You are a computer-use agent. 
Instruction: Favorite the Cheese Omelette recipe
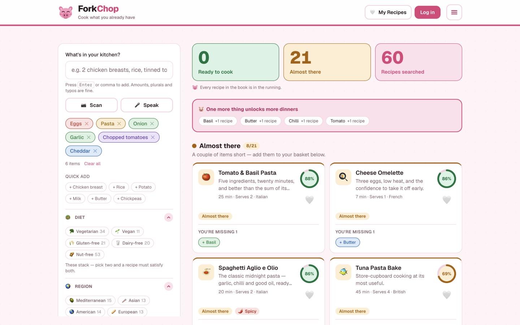(447, 200)
